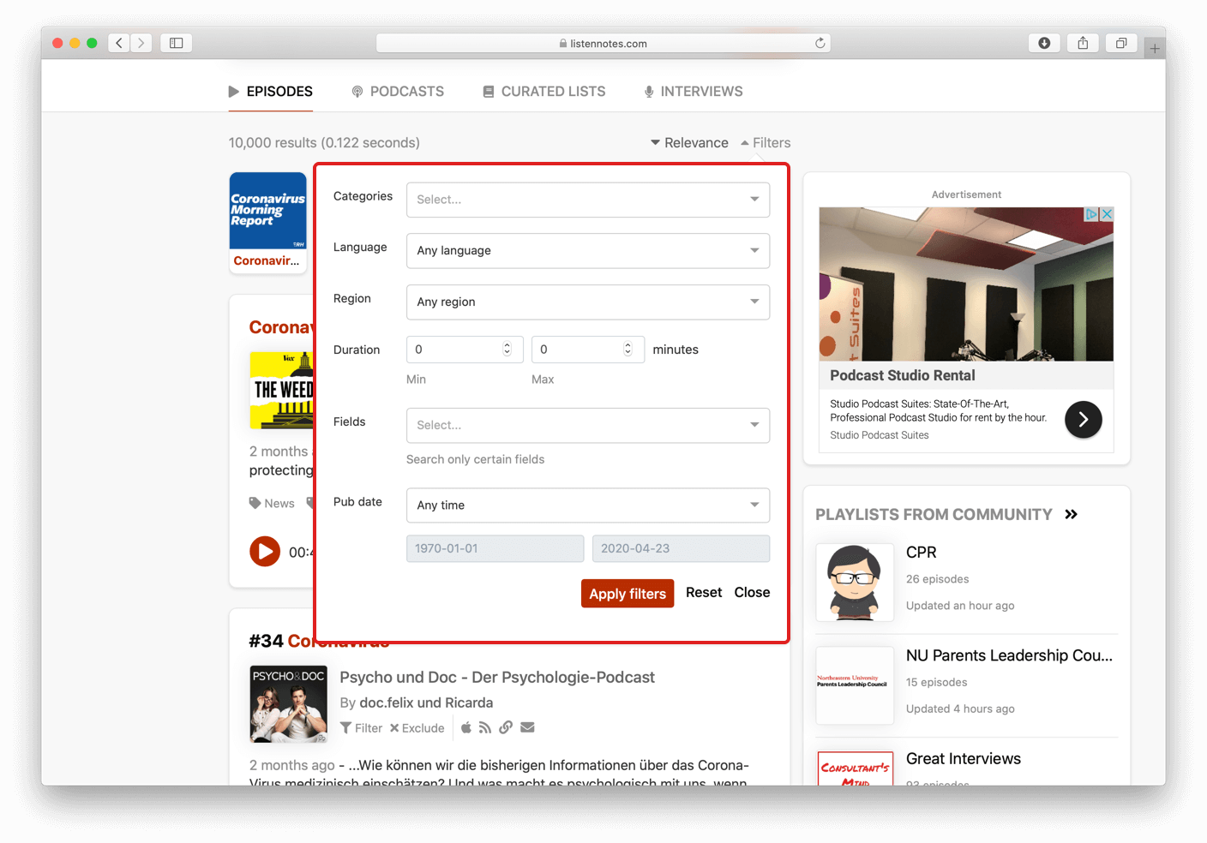Apply the selected filters
The height and width of the screenshot is (843, 1207).
click(x=627, y=593)
